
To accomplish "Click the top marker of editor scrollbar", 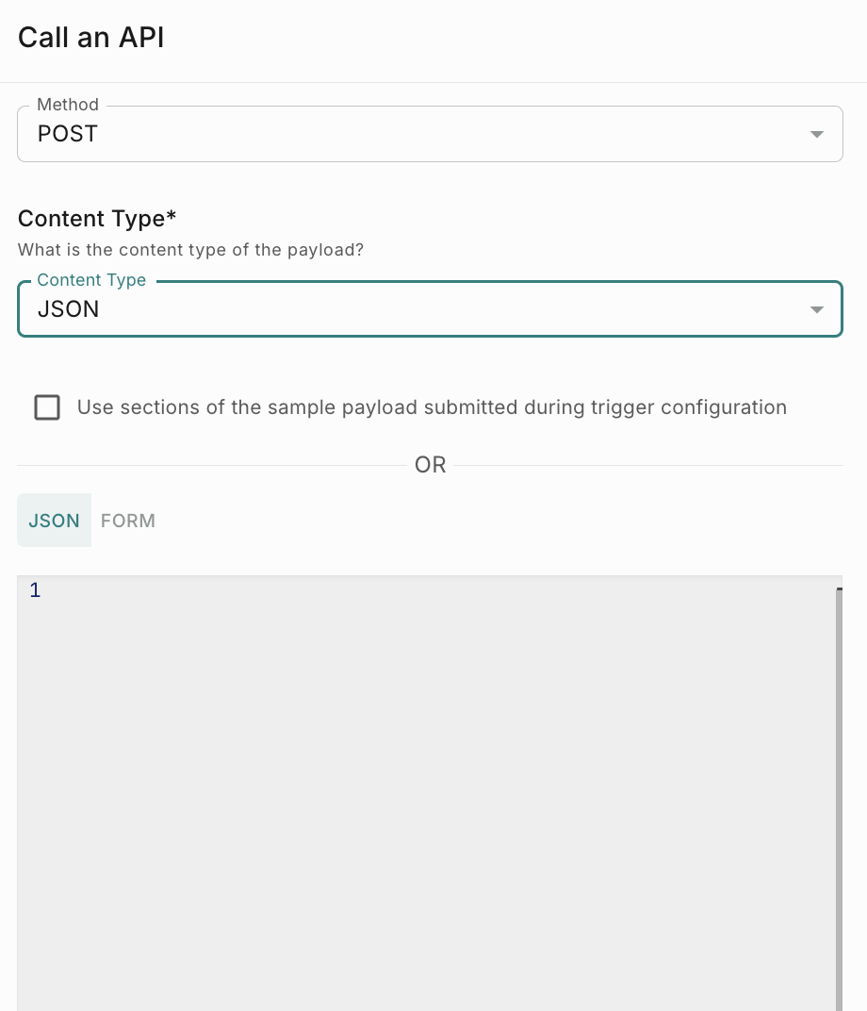I will point(839,589).
